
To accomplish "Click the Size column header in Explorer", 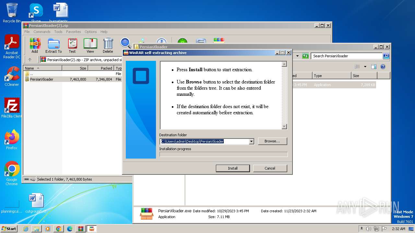I will click(364, 76).
